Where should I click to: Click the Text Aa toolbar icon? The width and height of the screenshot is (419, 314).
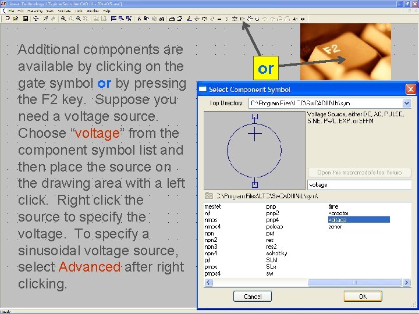[295, 19]
